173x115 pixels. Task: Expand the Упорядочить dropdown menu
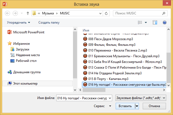[x=19, y=23]
